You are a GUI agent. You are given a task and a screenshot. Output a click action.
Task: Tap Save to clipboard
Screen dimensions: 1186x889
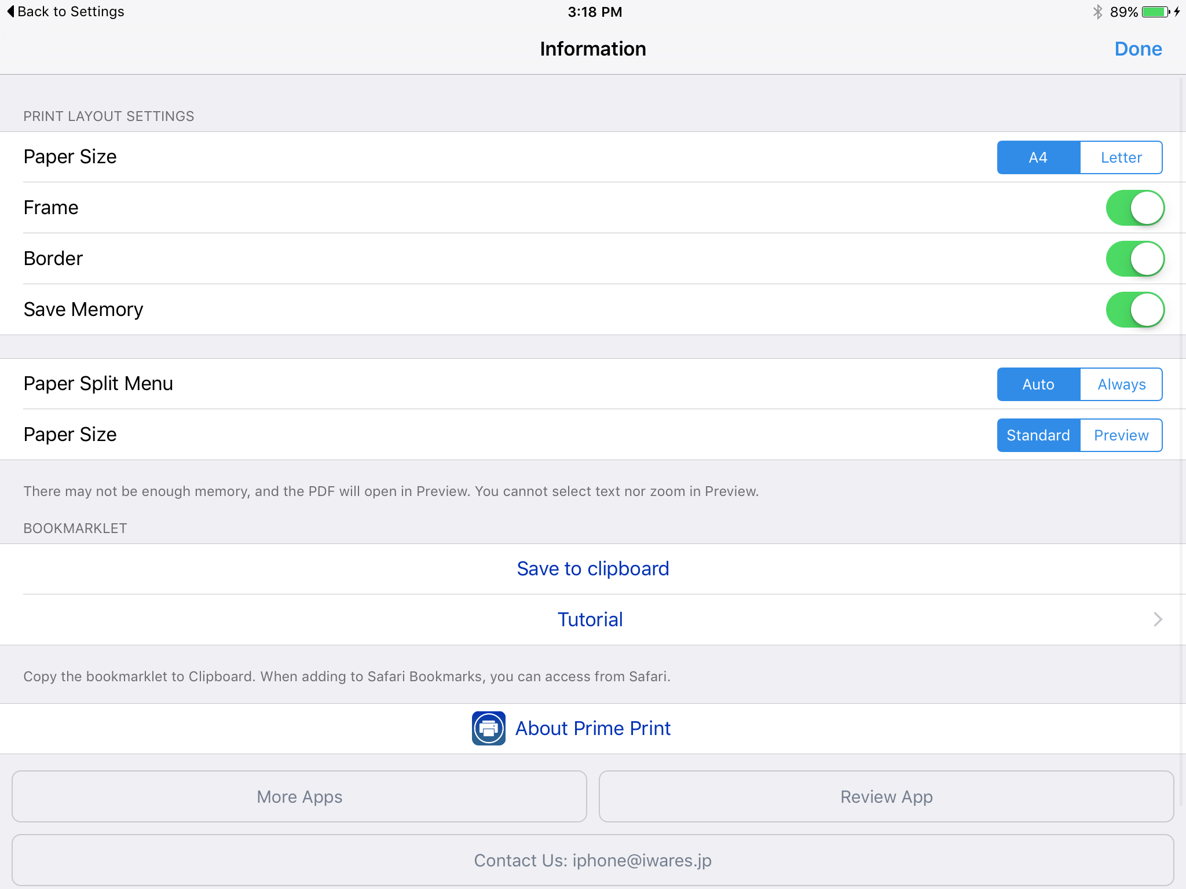[x=592, y=569]
